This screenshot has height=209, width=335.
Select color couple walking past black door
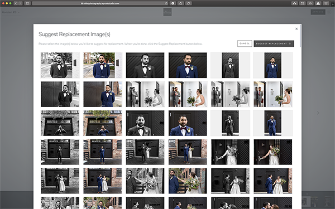[x=273, y=181]
